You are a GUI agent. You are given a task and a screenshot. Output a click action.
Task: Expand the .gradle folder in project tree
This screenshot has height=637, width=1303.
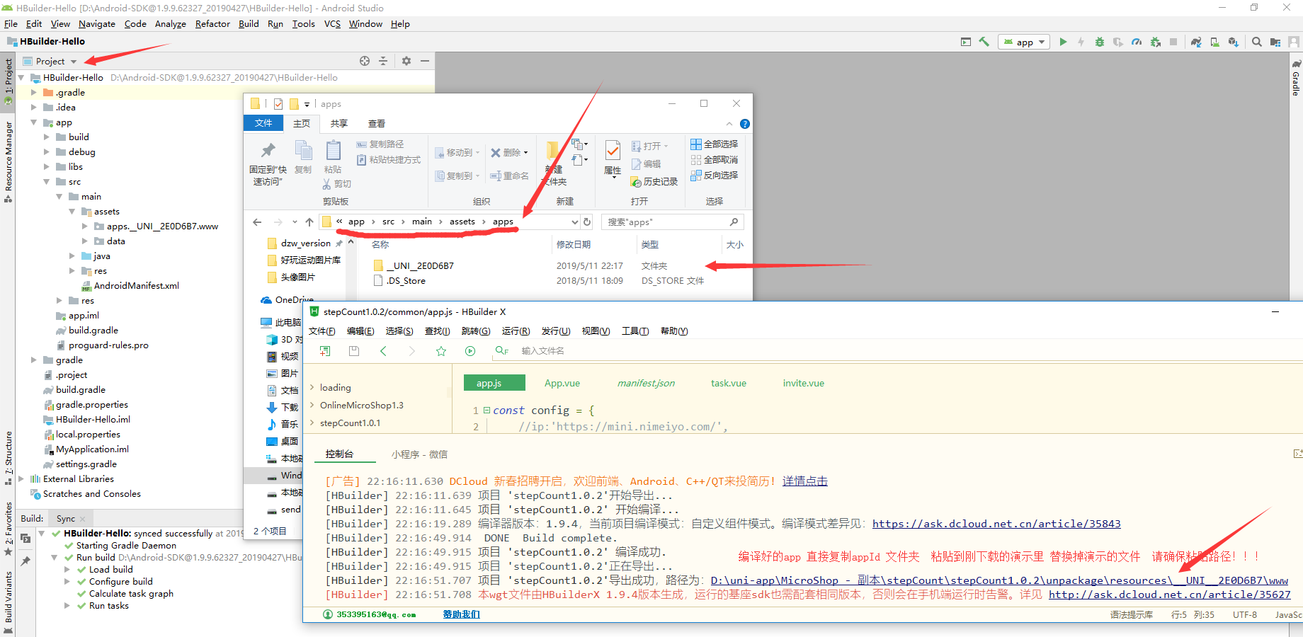(34, 92)
